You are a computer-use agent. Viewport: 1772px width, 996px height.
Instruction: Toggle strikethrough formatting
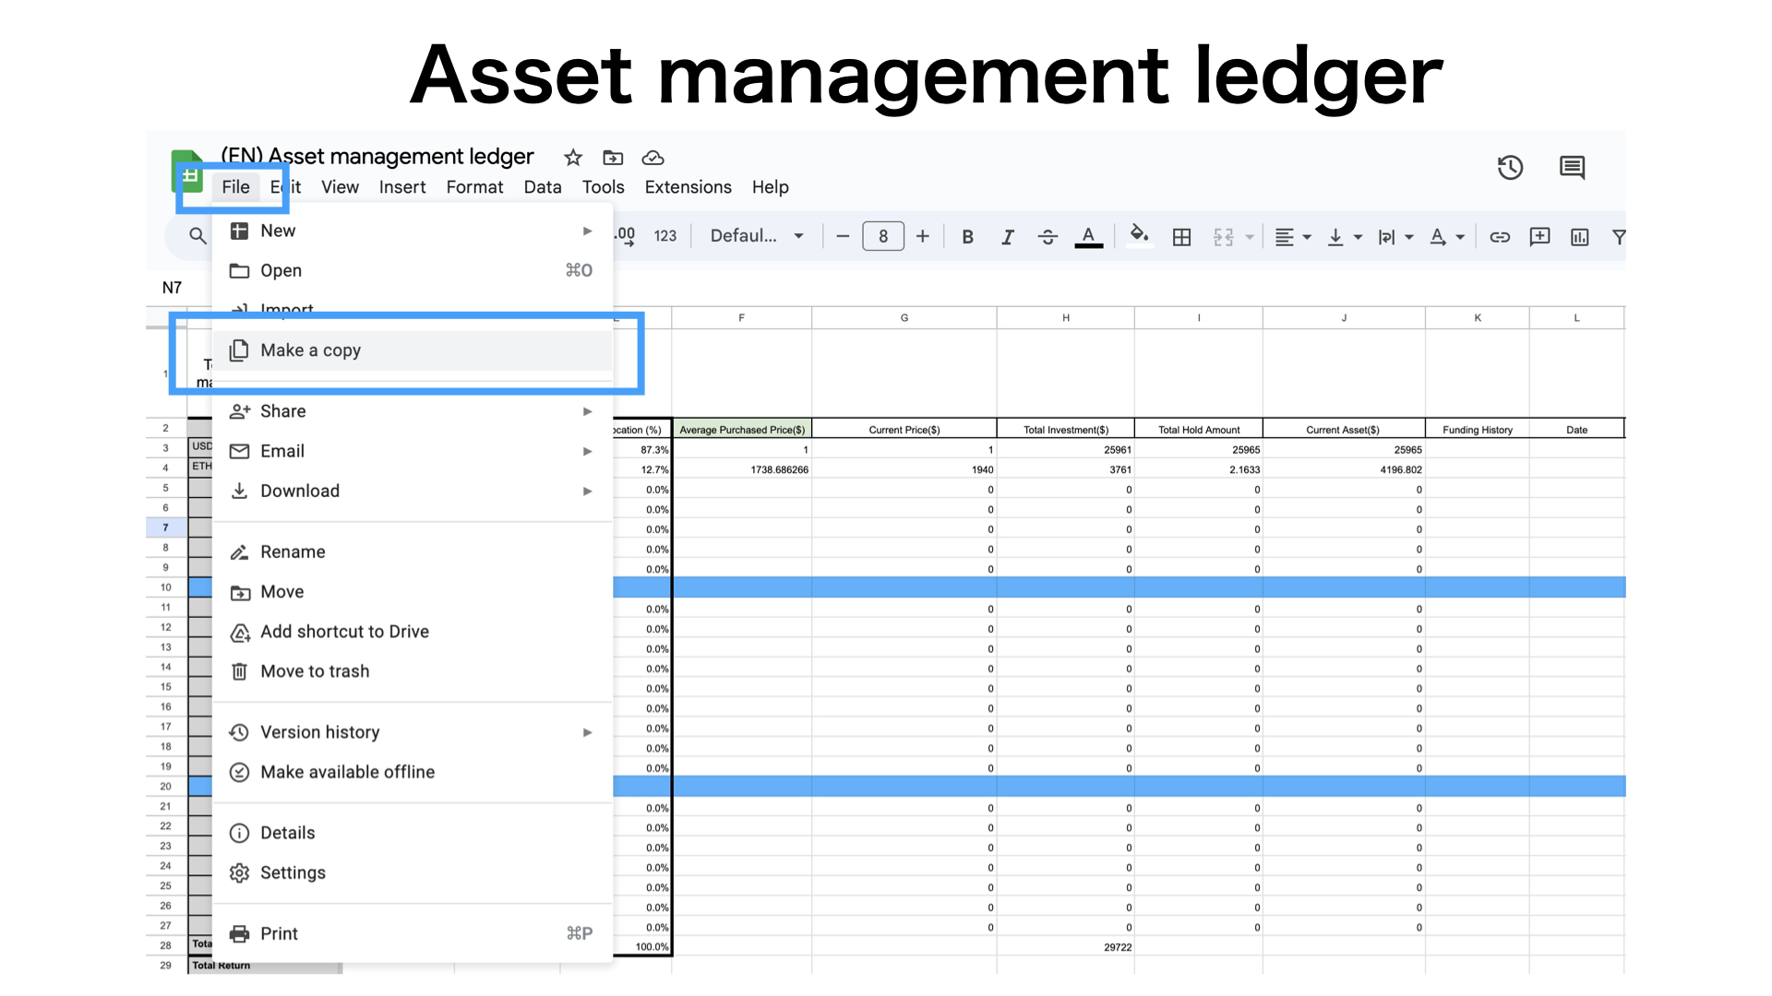click(x=1048, y=237)
